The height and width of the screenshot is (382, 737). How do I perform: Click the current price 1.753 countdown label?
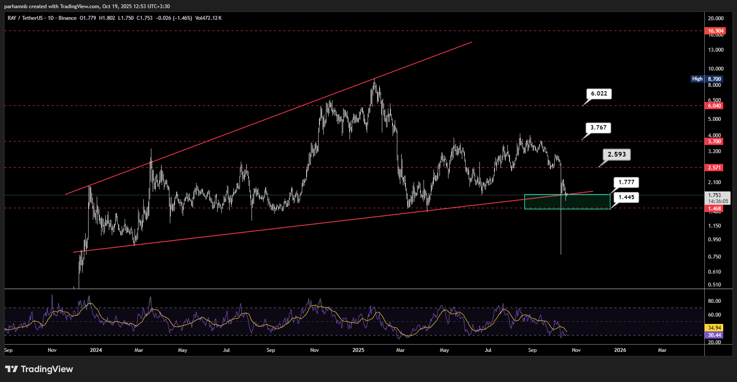click(x=718, y=198)
